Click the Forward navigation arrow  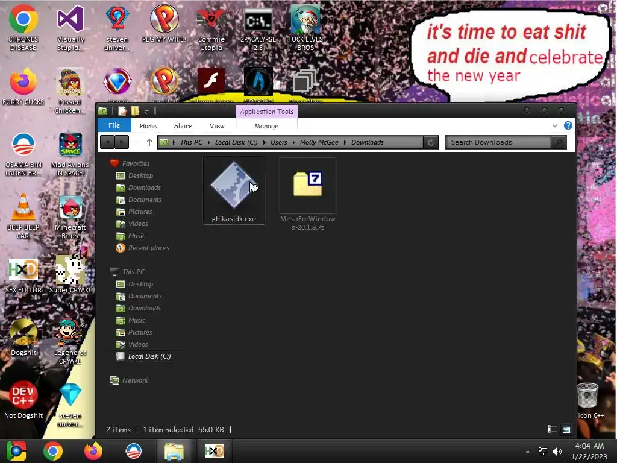click(122, 142)
